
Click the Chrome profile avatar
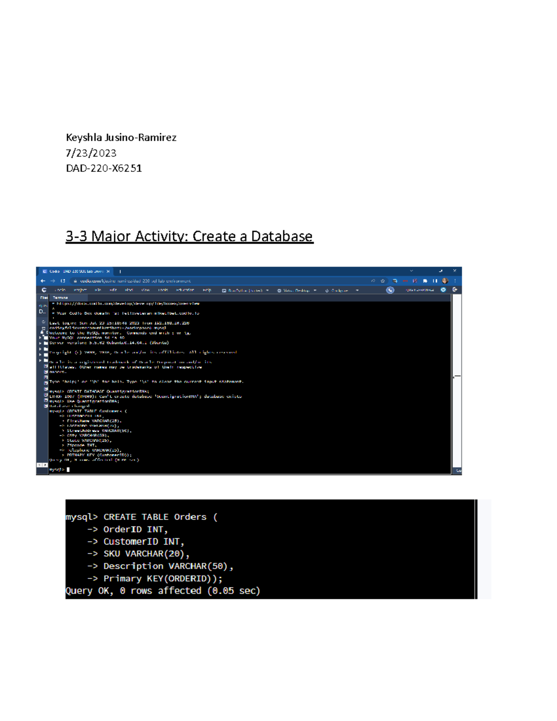click(445, 281)
